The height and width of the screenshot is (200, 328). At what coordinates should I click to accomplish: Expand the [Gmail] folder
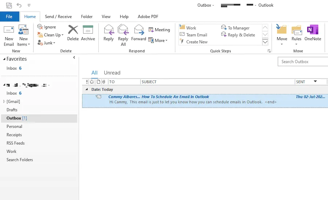(x=4, y=101)
